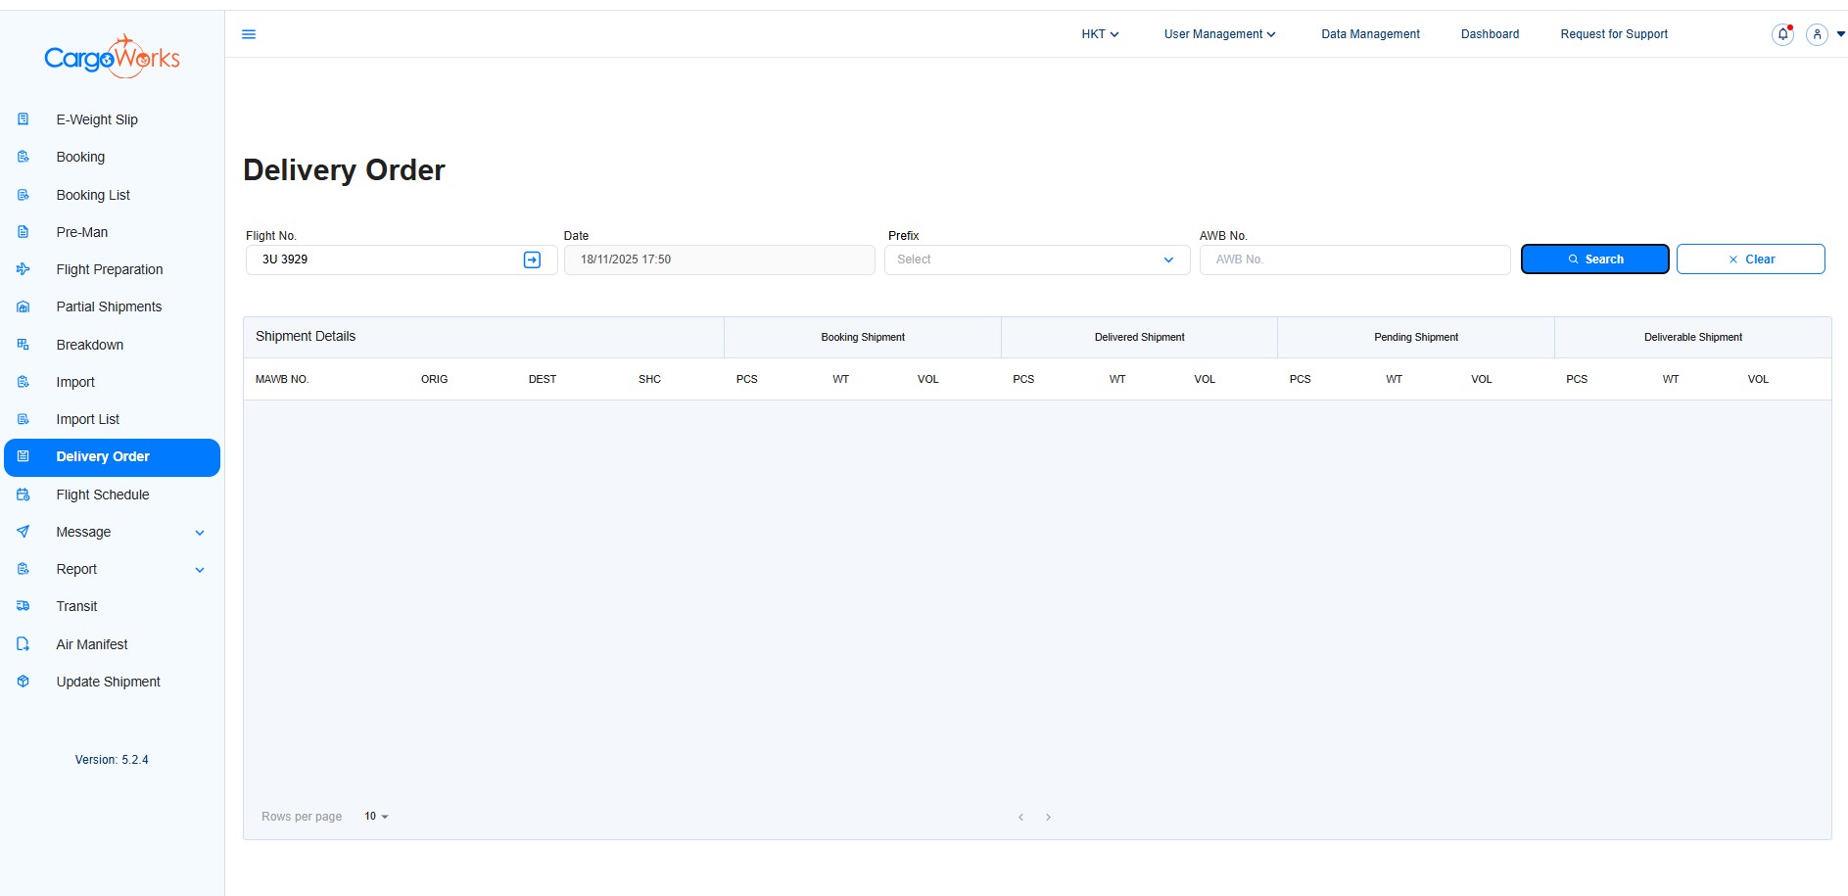Open the Prefix select dropdown
The image size is (1848, 896).
tap(1036, 259)
